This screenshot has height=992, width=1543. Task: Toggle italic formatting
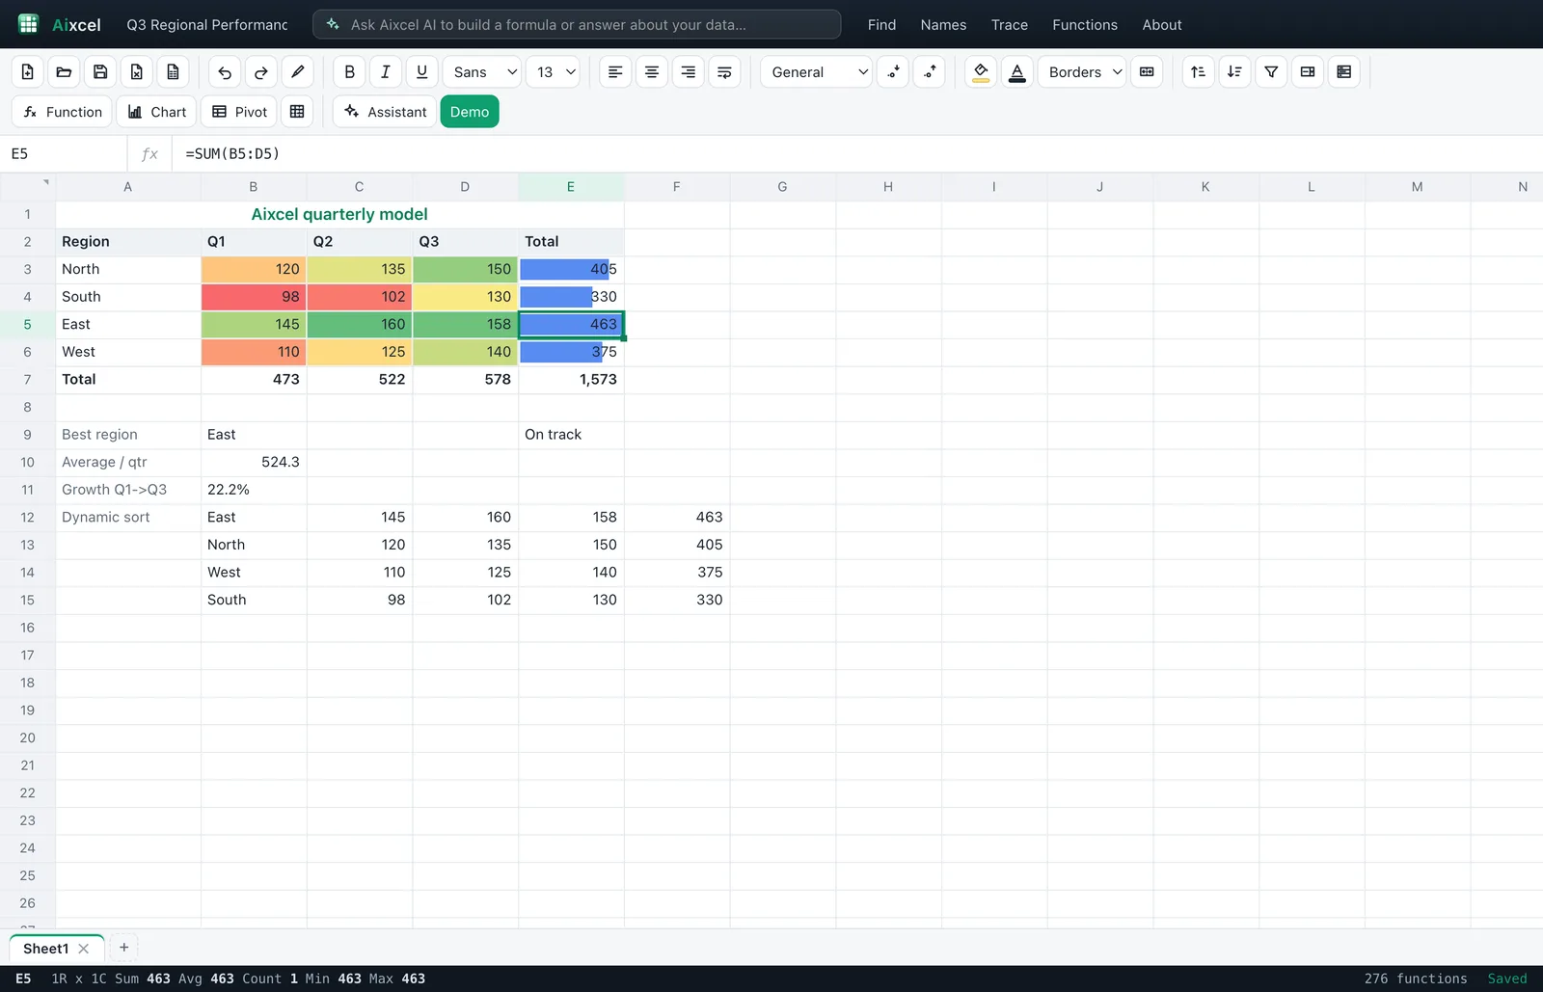pyautogui.click(x=386, y=71)
